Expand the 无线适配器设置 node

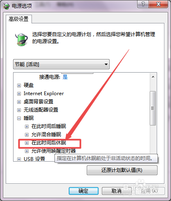(19, 110)
